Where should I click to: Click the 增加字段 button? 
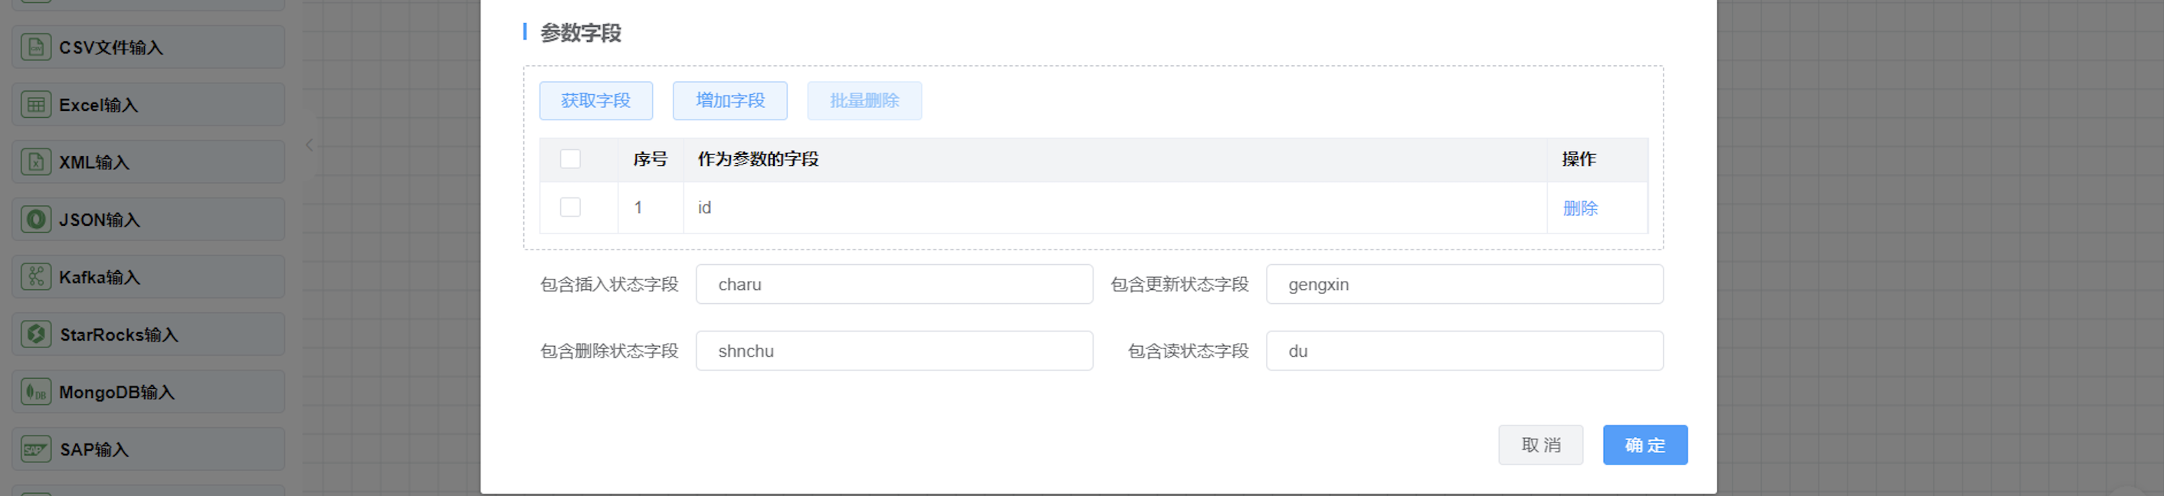730,101
